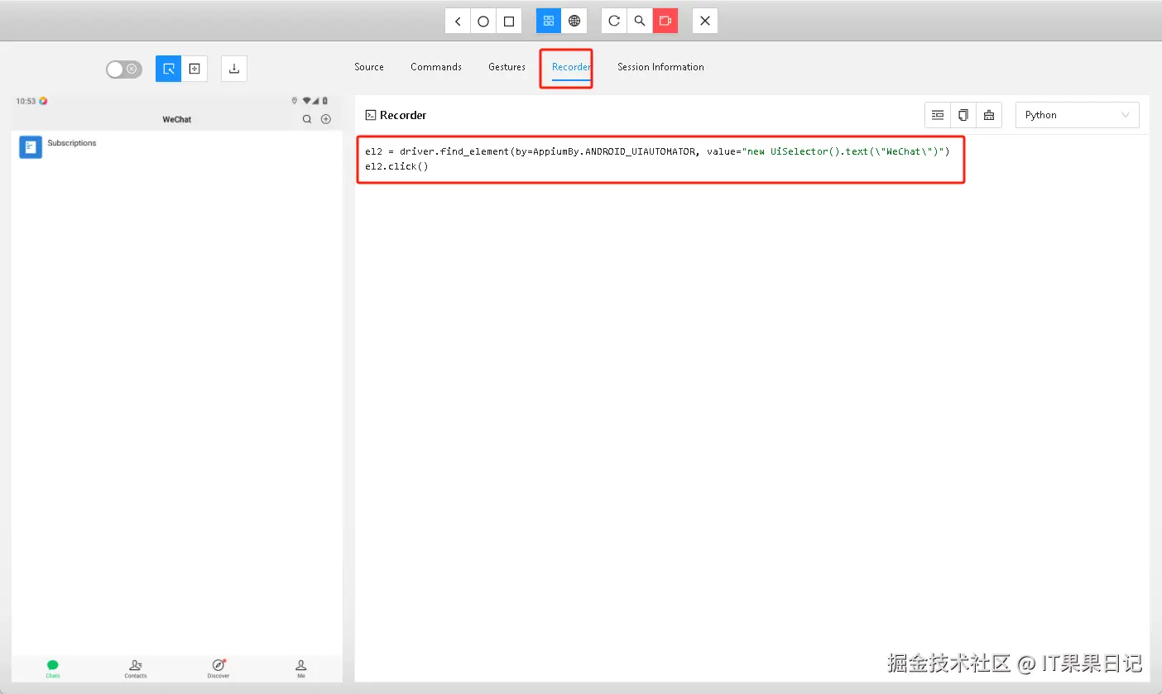Open the Source tab
The width and height of the screenshot is (1162, 694).
point(369,67)
